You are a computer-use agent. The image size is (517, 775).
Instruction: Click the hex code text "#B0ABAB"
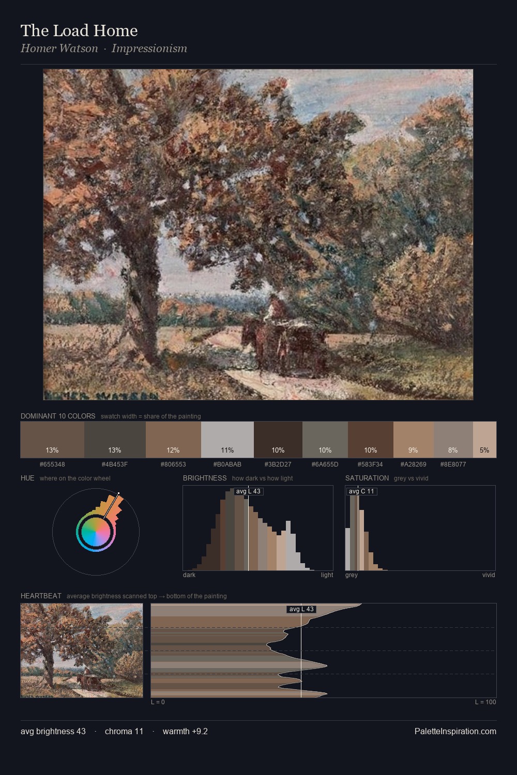pyautogui.click(x=227, y=464)
